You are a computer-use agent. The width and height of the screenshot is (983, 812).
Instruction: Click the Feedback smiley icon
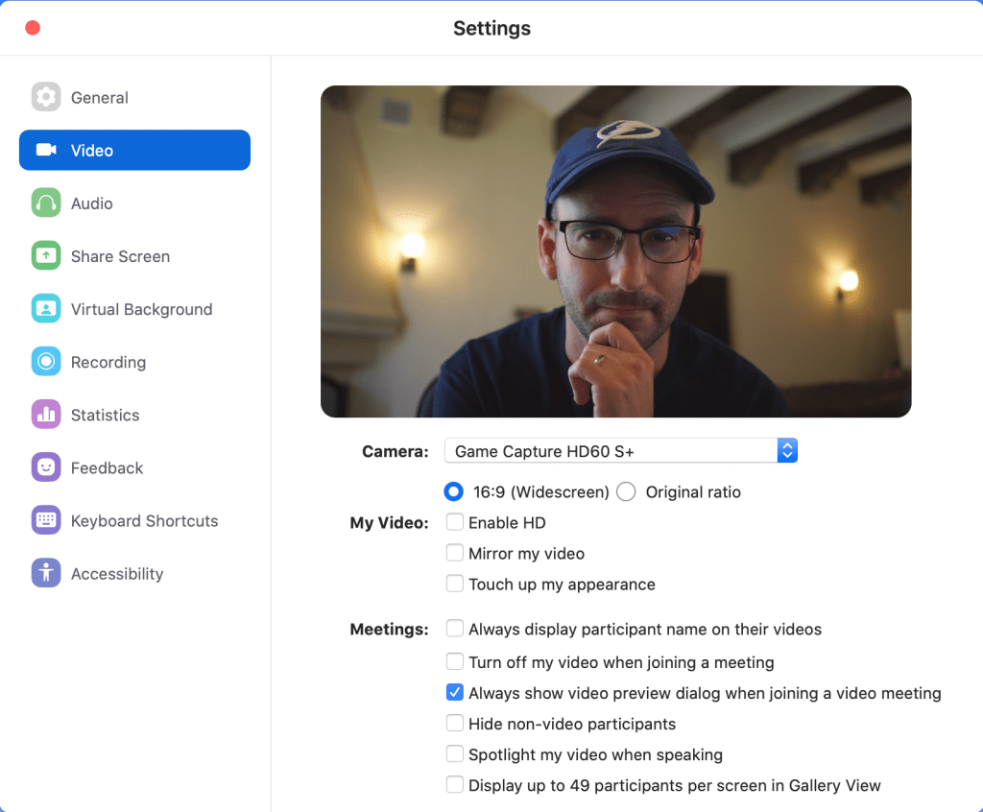(x=46, y=467)
